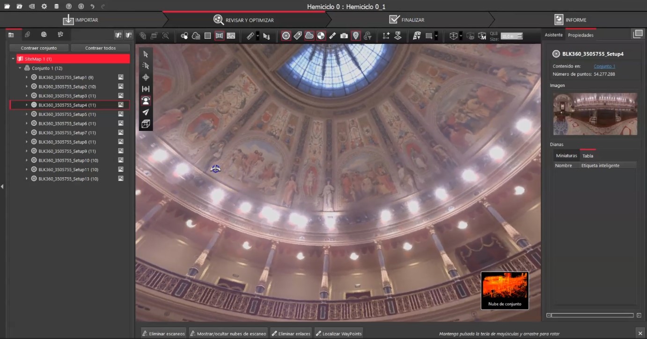Select BLK360_3505755_Setup10 (10) row
Screen dimensions: 647x339
tap(70, 160)
